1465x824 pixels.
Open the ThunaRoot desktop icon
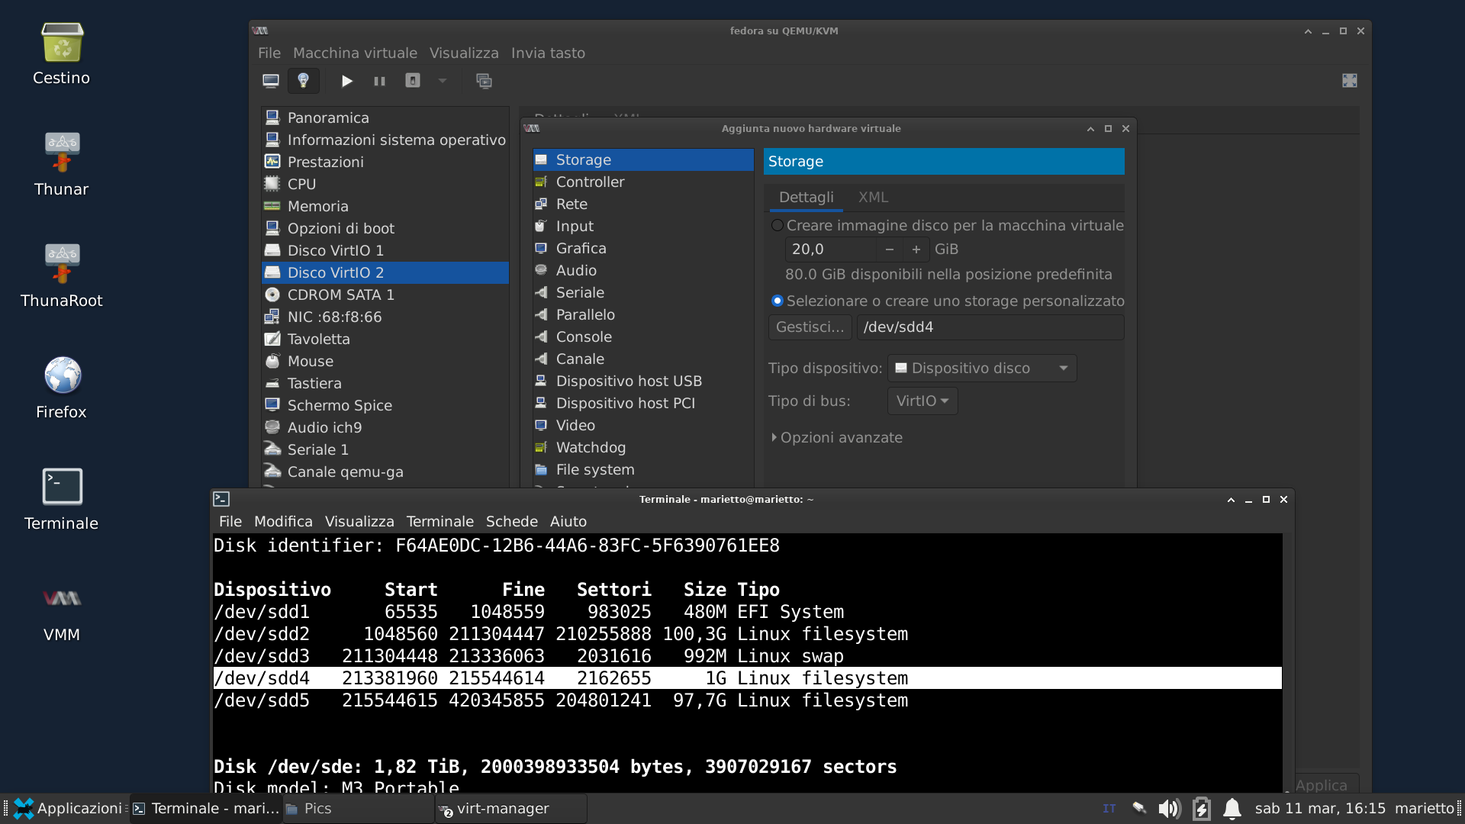[62, 275]
